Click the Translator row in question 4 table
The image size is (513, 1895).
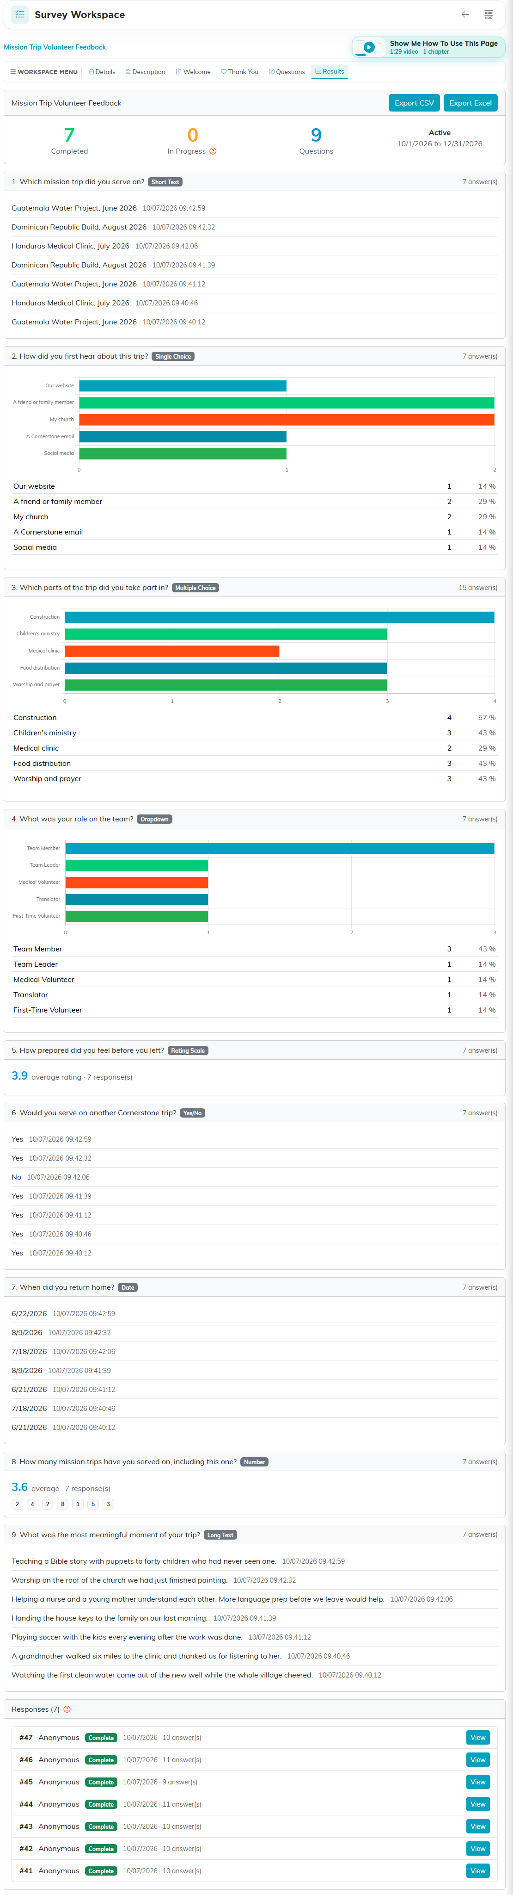(254, 994)
